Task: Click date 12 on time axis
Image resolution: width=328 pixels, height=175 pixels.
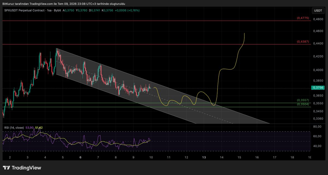Action: (186, 157)
